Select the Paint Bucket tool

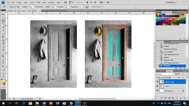coord(3,50)
